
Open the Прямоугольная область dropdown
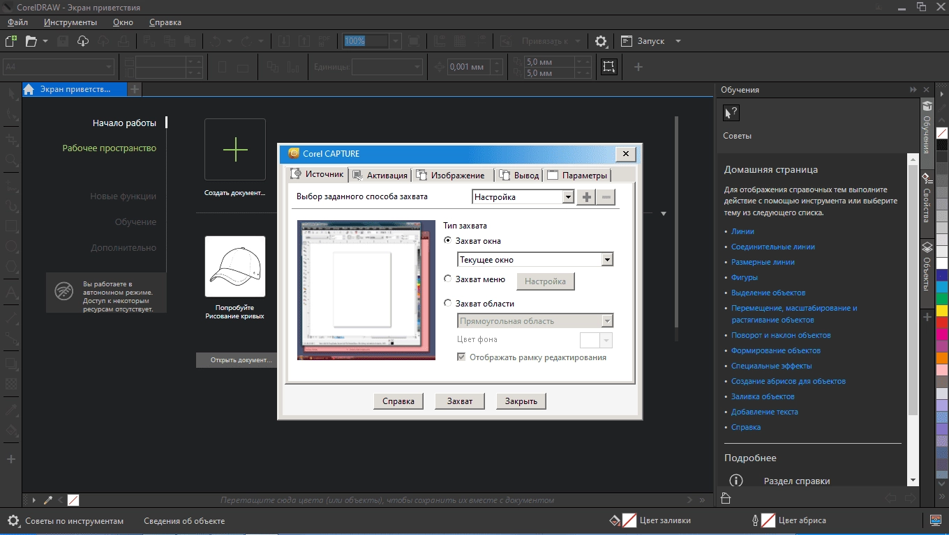(607, 321)
